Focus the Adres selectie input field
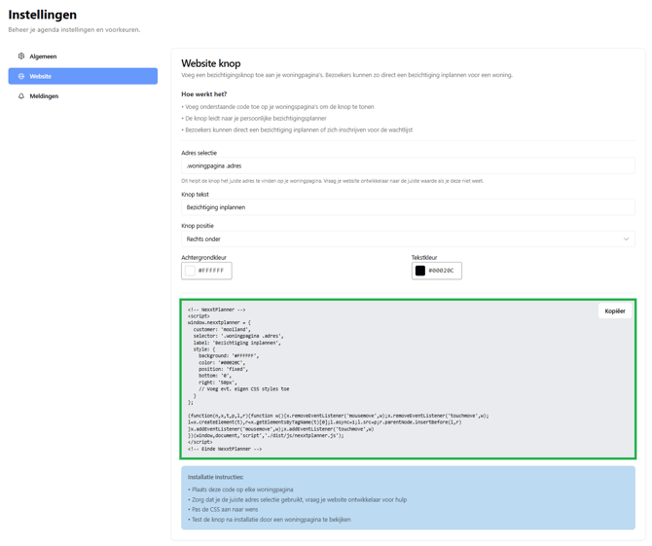Image resolution: width=652 pixels, height=546 pixels. (x=408, y=166)
